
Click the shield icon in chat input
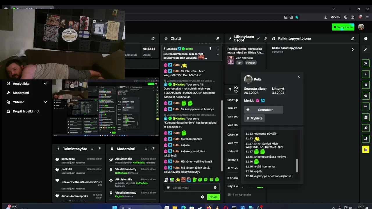click(168, 188)
